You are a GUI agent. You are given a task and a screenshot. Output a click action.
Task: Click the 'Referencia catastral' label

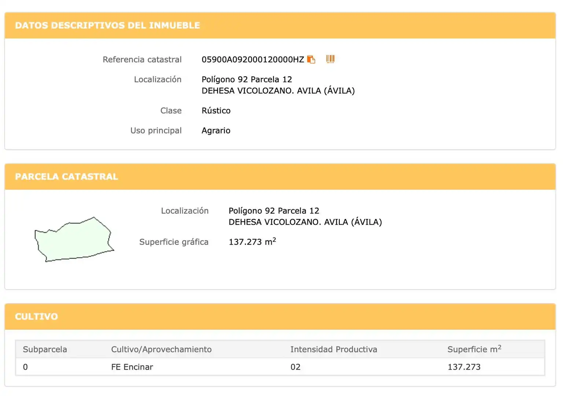(x=142, y=59)
